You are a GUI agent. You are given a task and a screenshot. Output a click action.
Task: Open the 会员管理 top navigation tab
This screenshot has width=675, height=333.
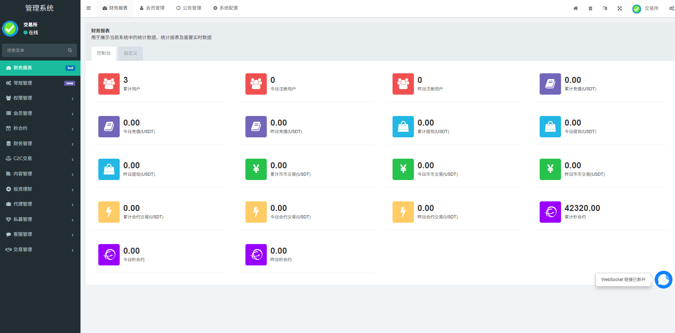point(152,8)
